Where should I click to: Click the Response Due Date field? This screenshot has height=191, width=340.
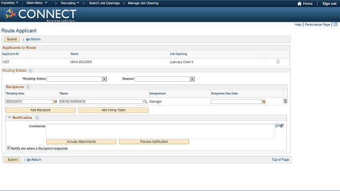pos(236,101)
